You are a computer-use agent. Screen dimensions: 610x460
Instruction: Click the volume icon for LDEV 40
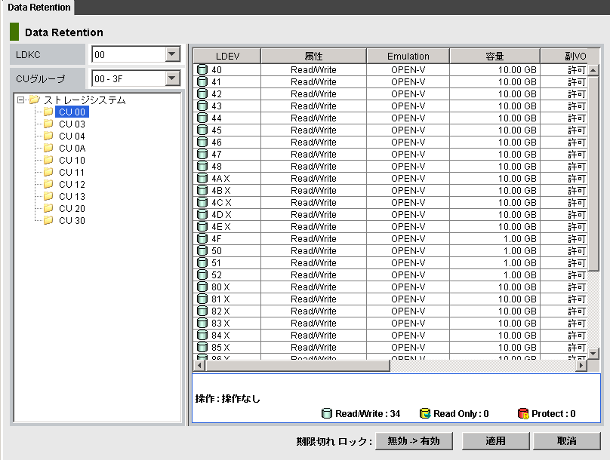pos(202,70)
